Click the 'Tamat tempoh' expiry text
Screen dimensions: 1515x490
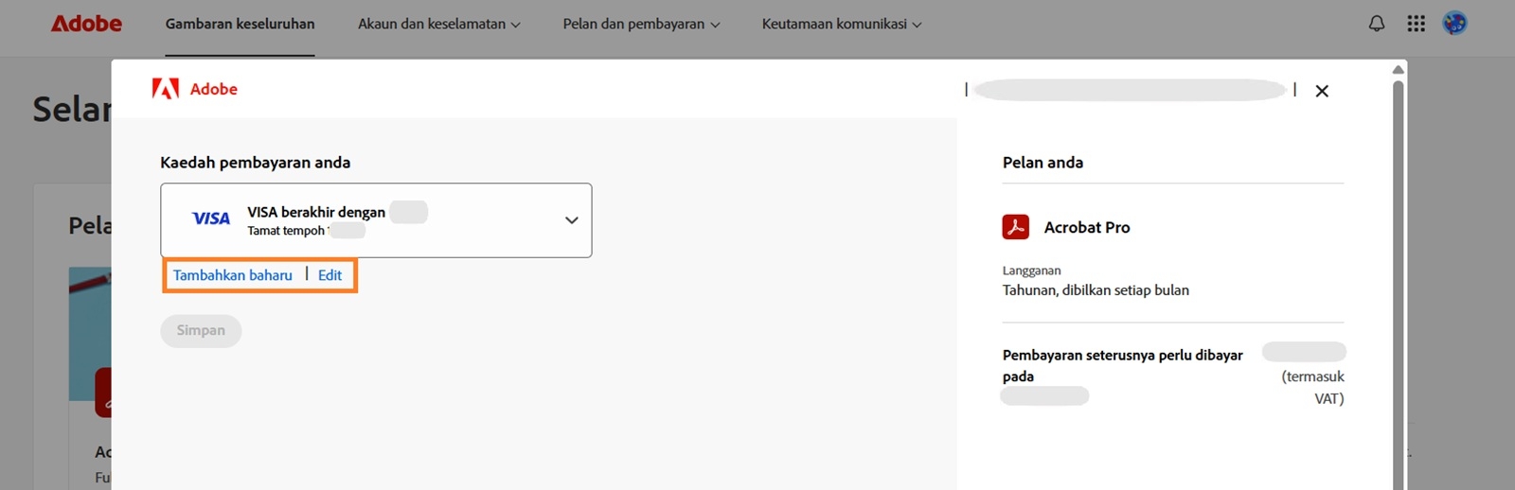[x=286, y=231]
